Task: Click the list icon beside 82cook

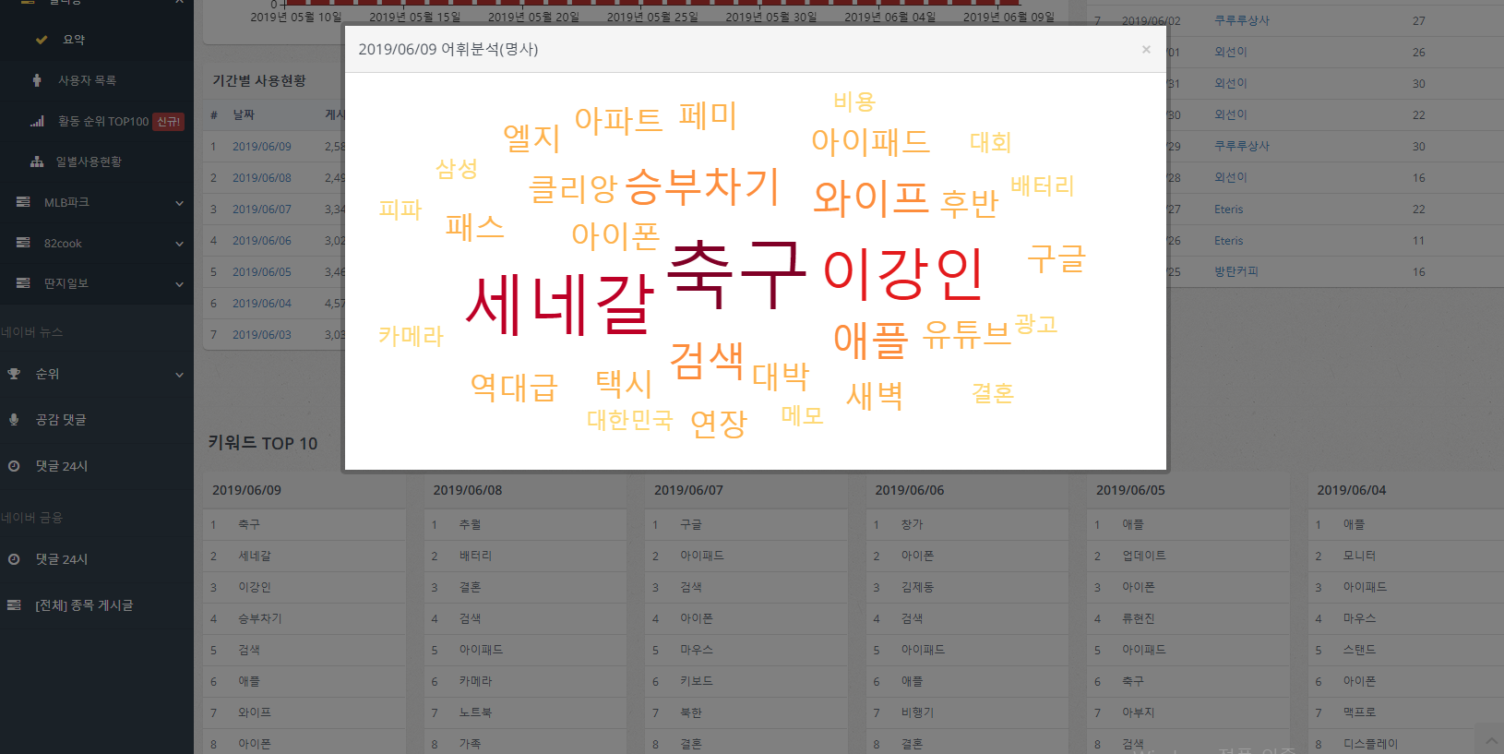Action: coord(23,243)
